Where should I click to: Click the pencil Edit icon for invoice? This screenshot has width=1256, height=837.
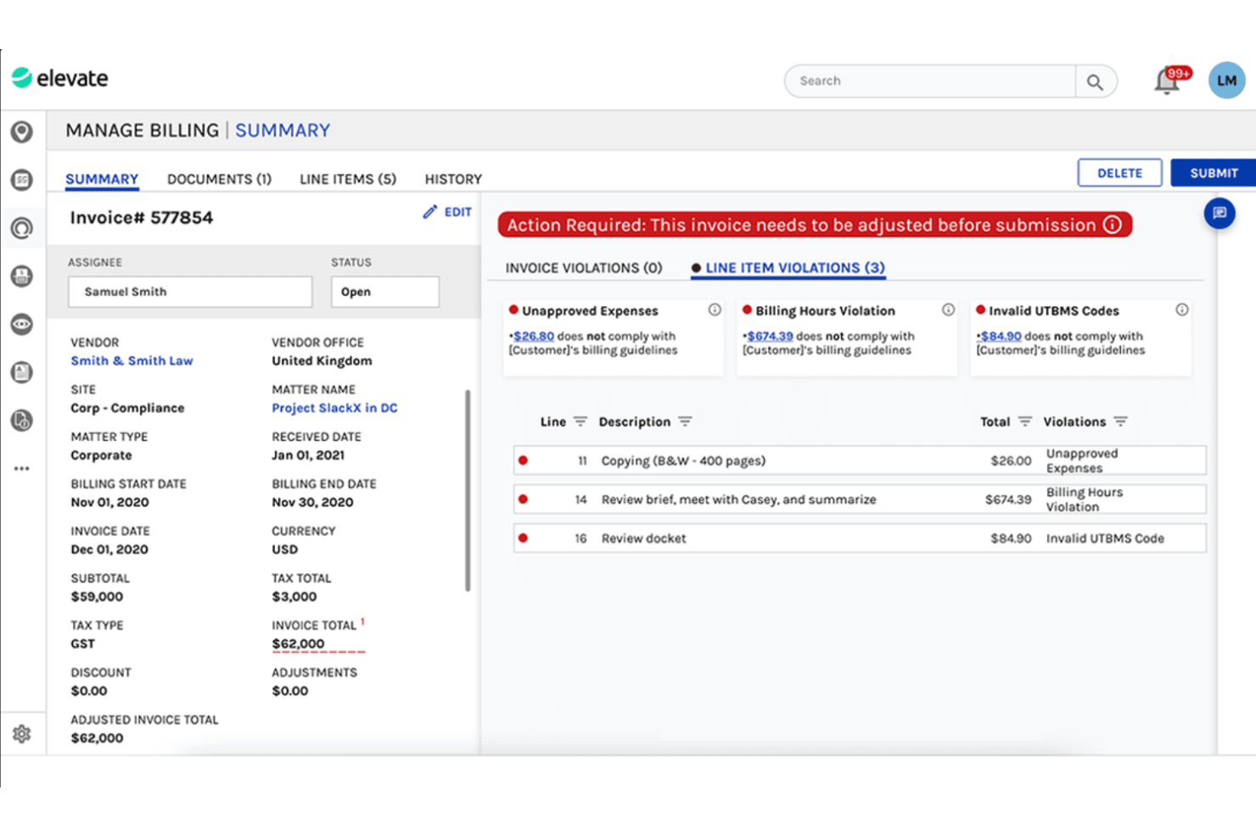(x=447, y=212)
